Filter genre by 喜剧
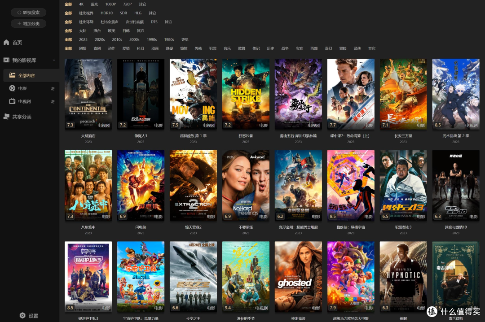Screen dimensions: 485x322 click(97, 48)
